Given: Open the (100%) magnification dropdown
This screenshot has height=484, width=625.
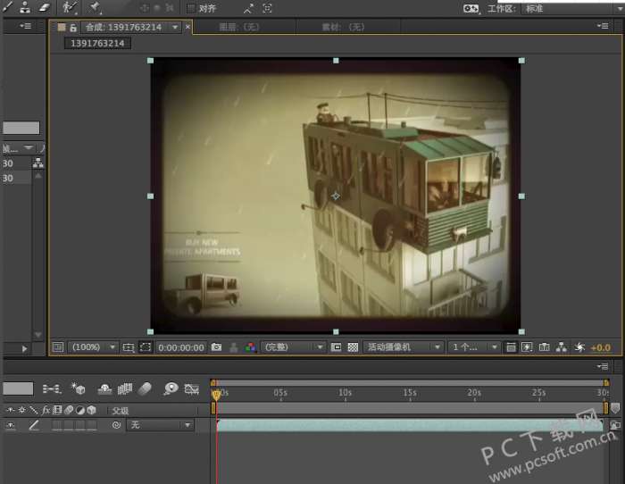Looking at the screenshot, I should [x=93, y=347].
